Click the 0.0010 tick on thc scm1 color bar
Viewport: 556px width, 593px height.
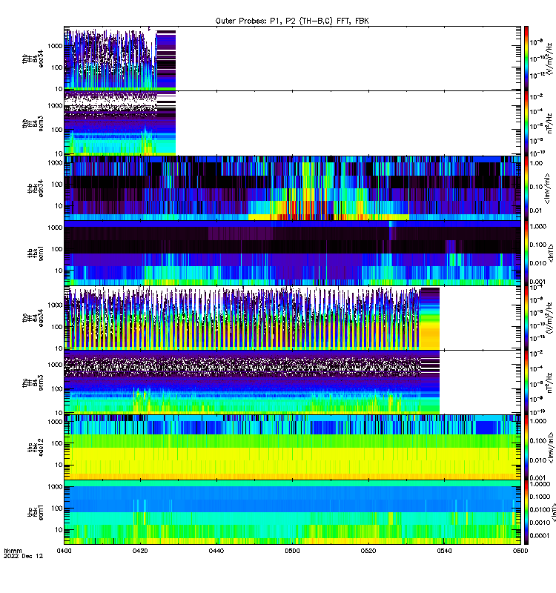pyautogui.click(x=540, y=523)
